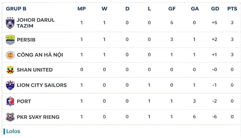This screenshot has height=138, width=241.
Task: Click the Lion City Sailors logo
Action: 10,85
